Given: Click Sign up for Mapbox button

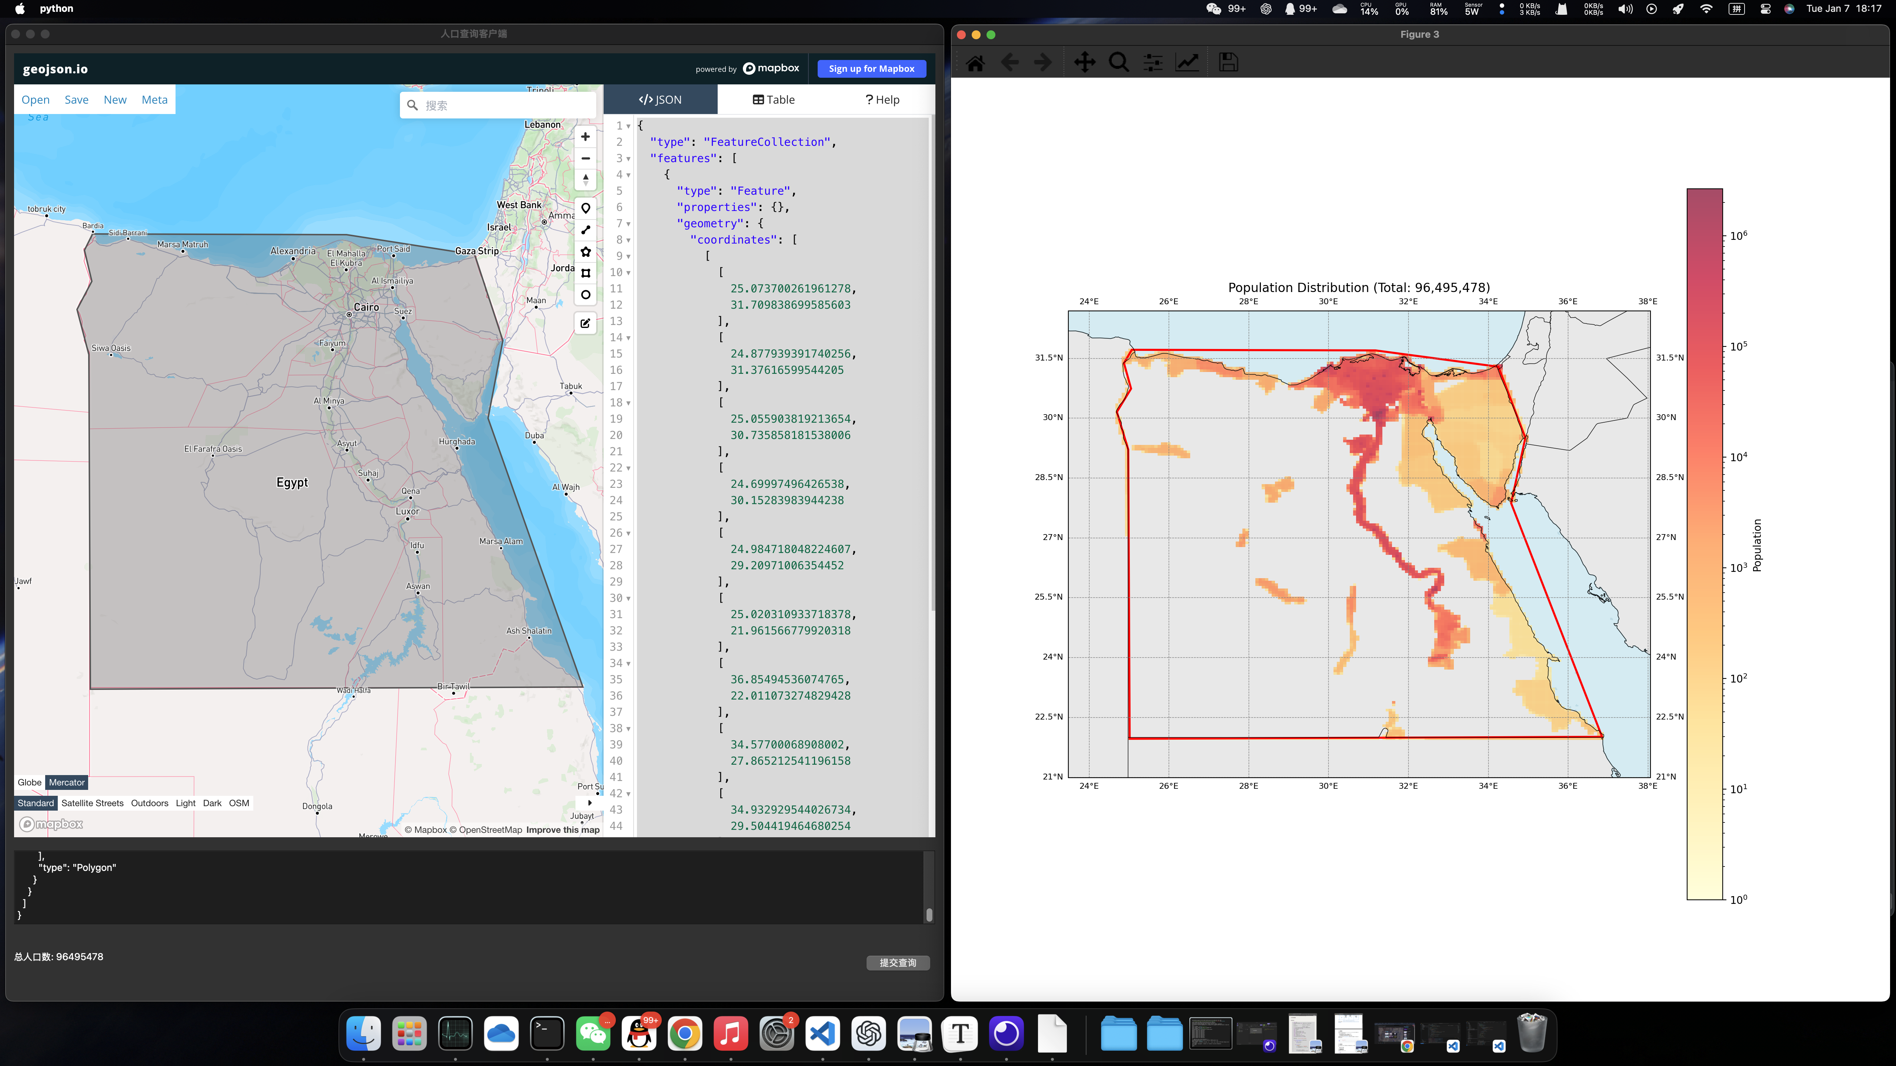Looking at the screenshot, I should (871, 68).
